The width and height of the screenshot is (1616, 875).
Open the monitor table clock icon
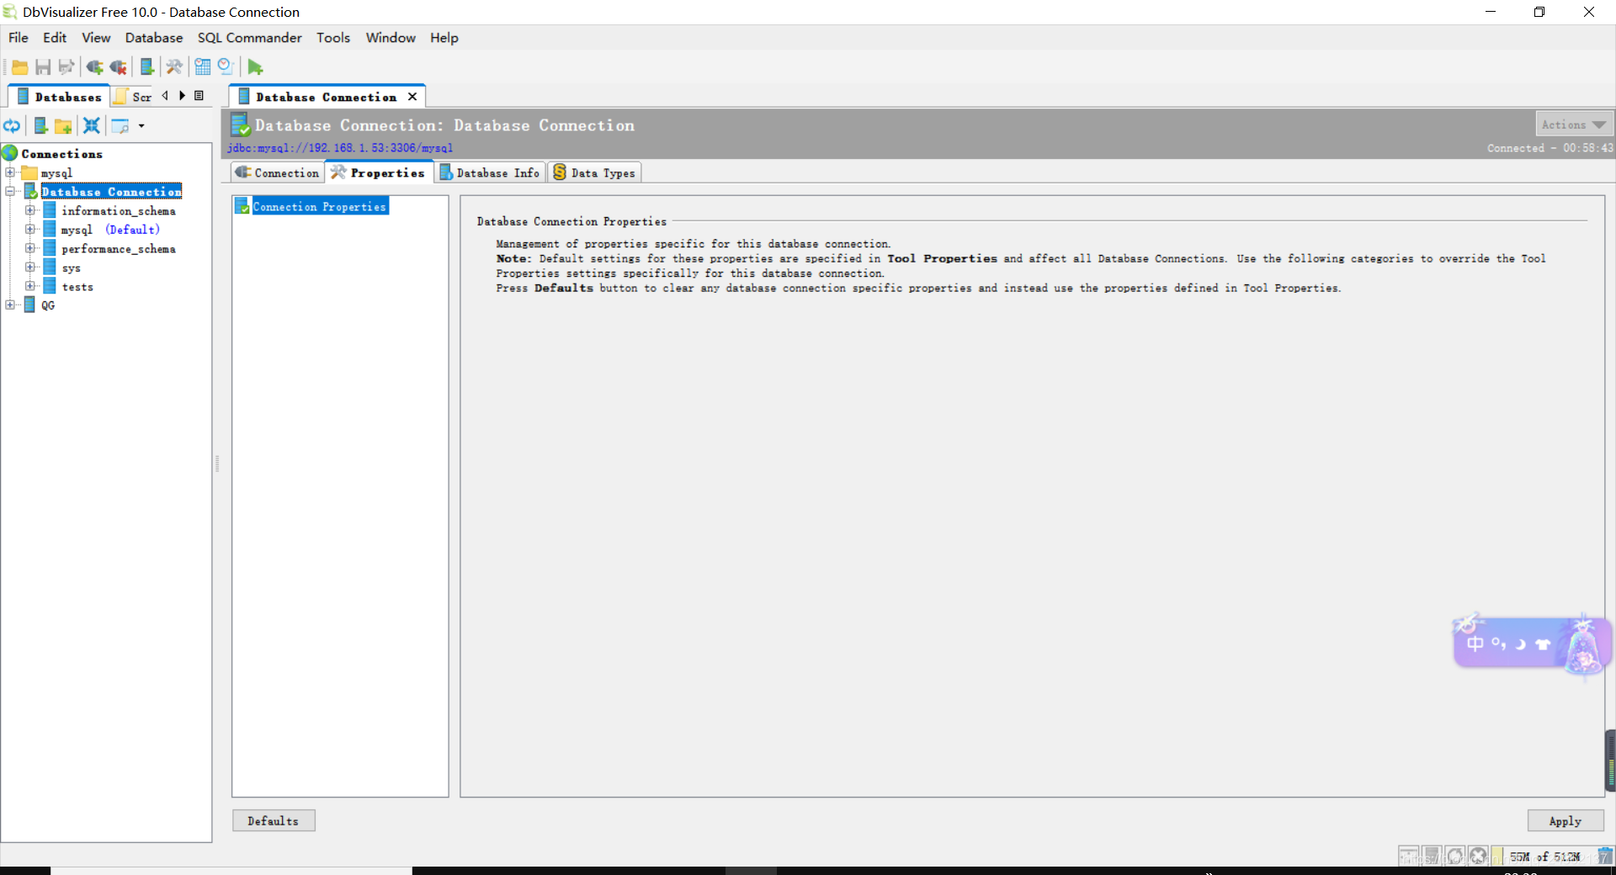[203, 67]
